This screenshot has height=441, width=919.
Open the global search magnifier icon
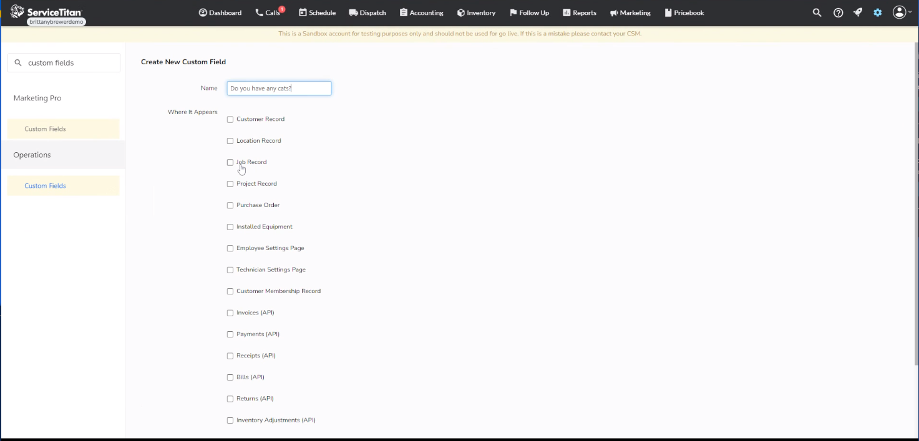click(x=817, y=12)
